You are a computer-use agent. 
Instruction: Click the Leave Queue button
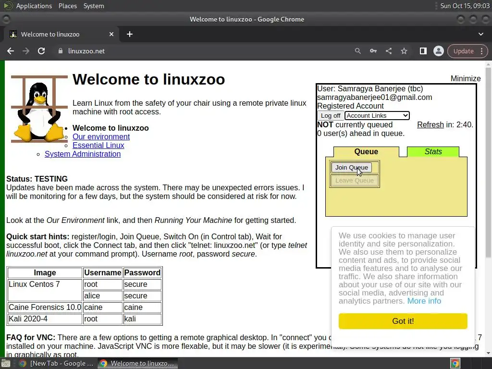pos(354,181)
